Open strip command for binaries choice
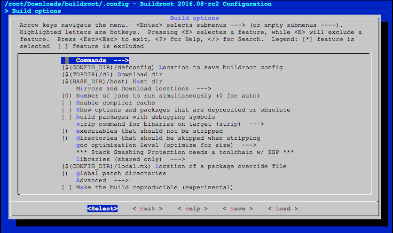 170,124
